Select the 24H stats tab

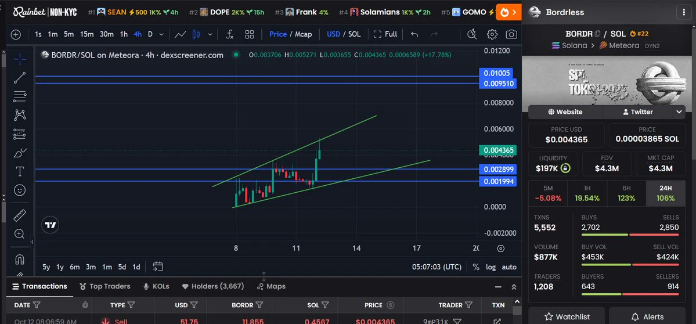click(666, 193)
